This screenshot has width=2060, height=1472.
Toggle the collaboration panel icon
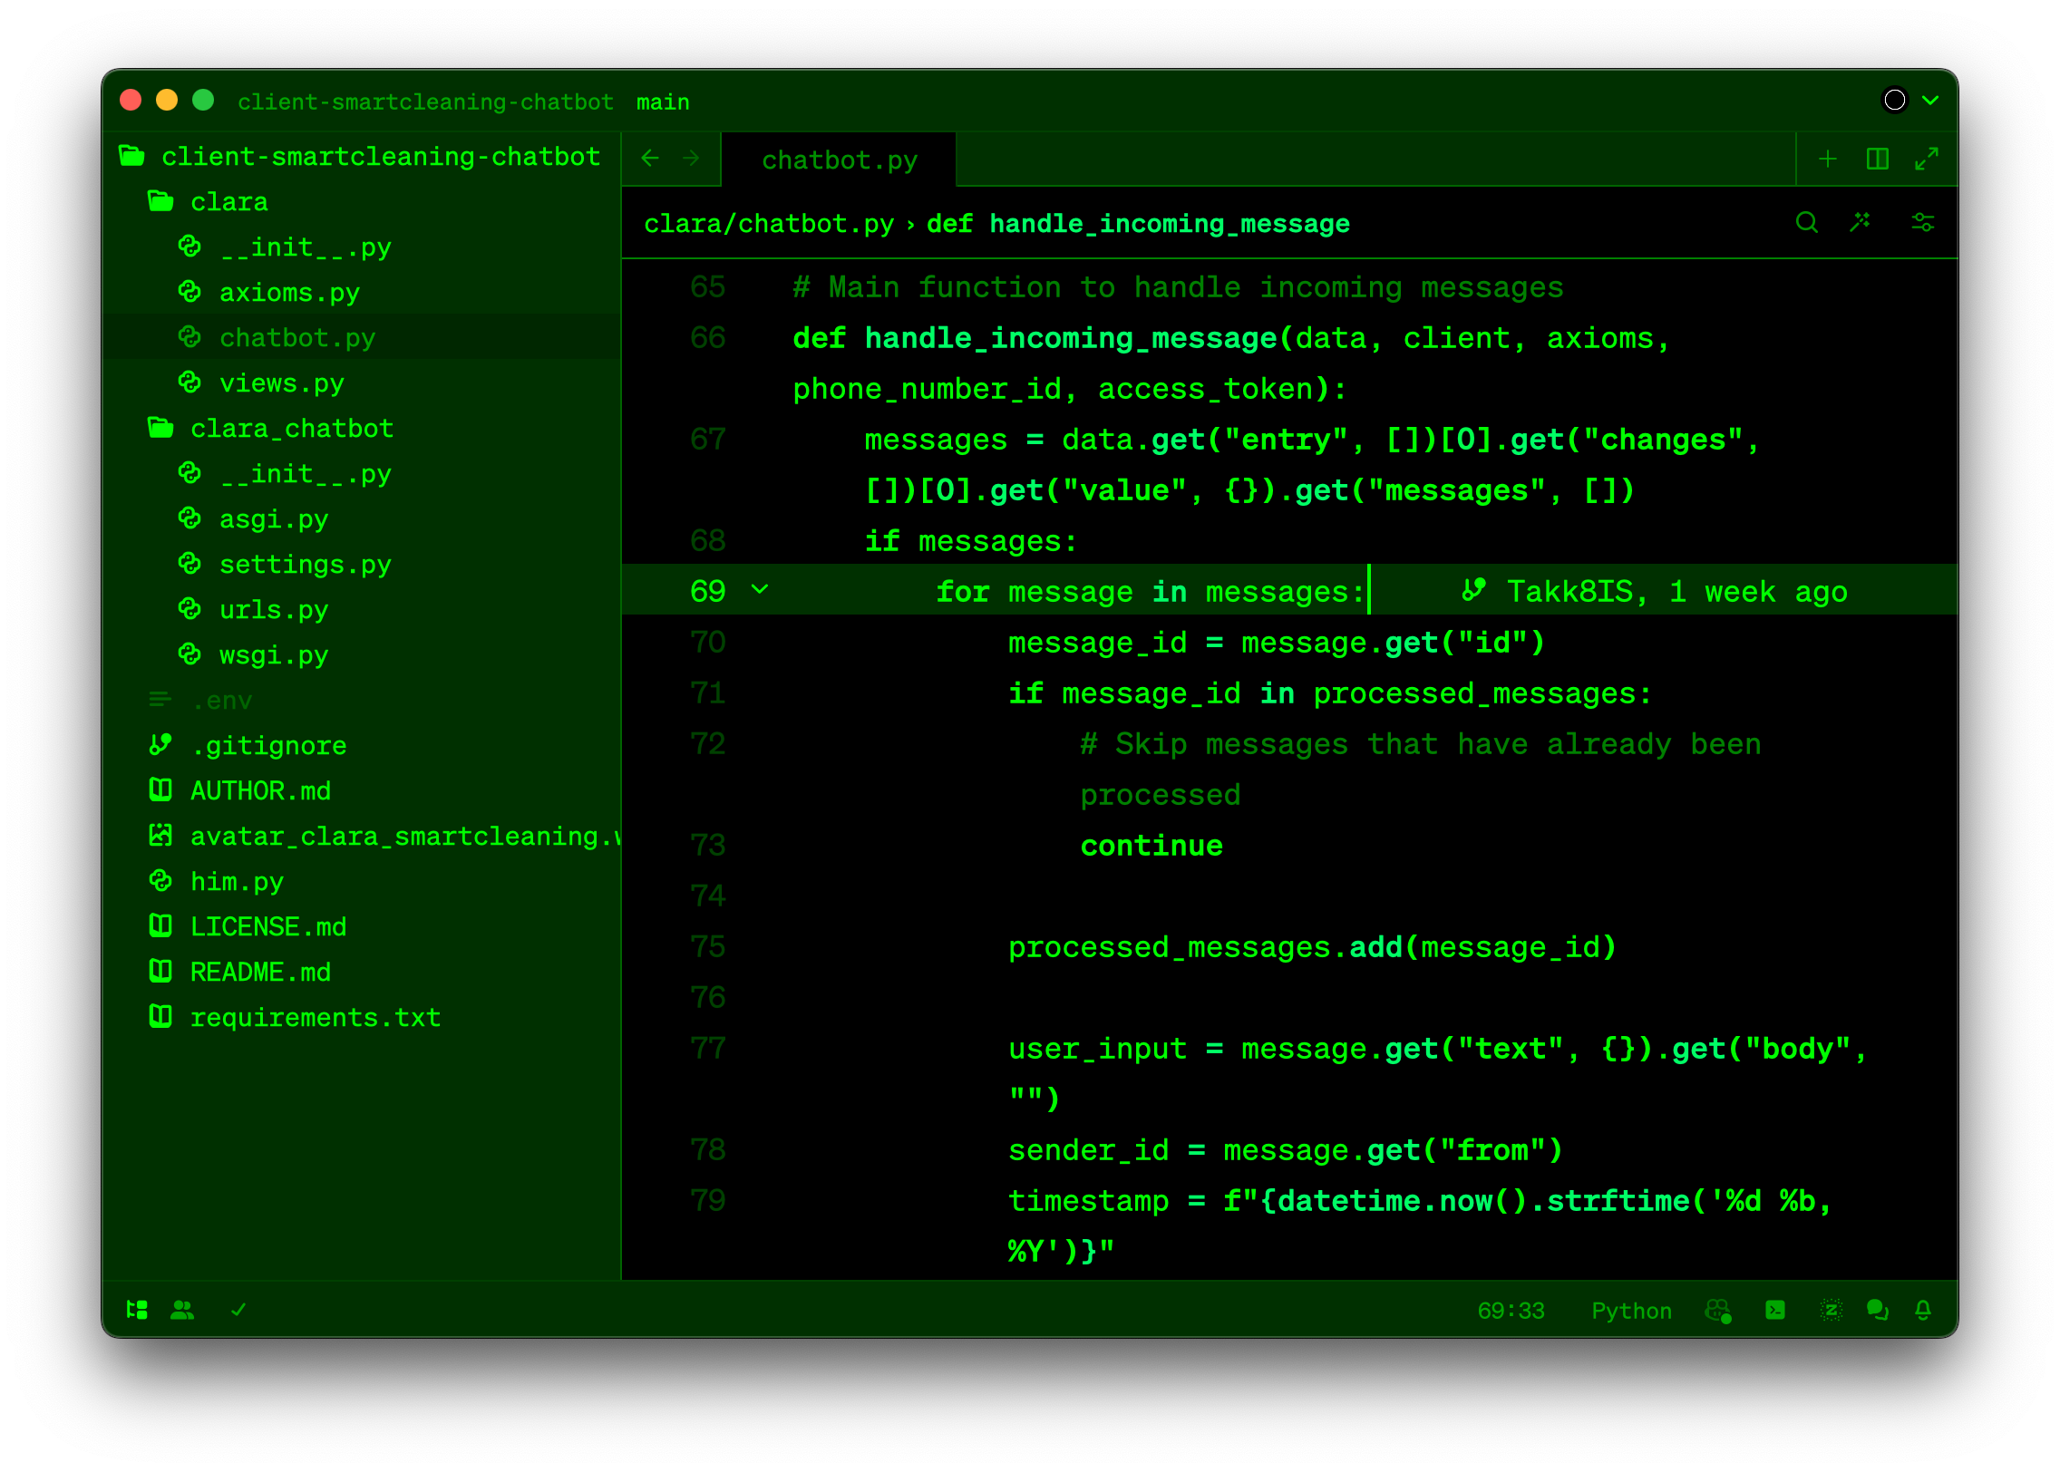click(x=182, y=1310)
